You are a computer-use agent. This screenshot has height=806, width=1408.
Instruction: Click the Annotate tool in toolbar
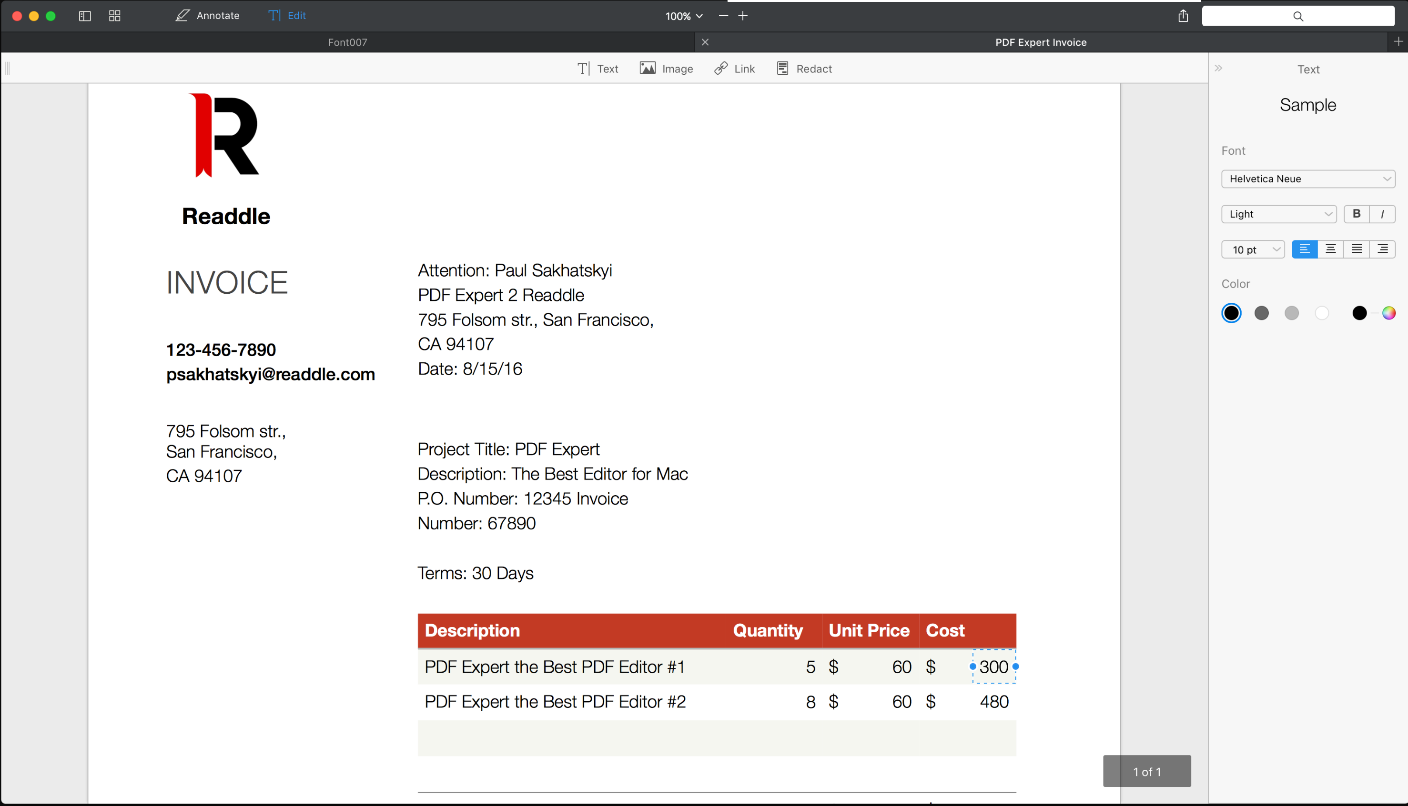[206, 15]
